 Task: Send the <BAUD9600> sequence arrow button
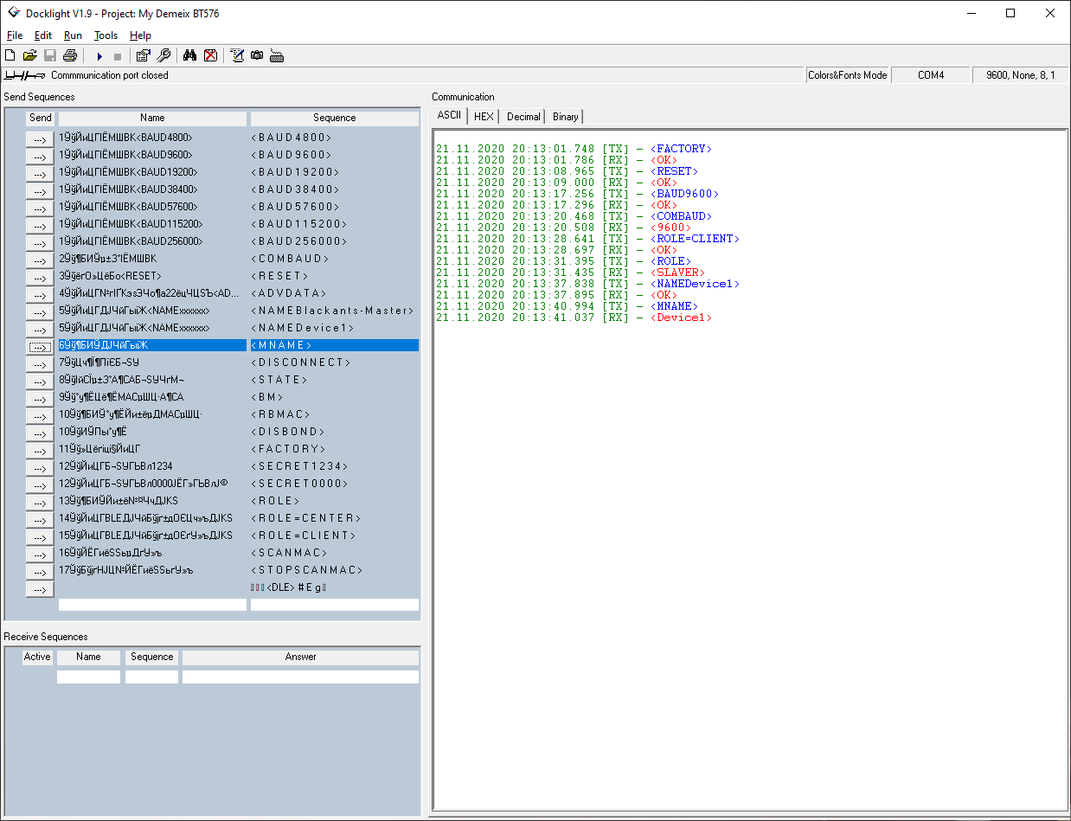click(40, 156)
